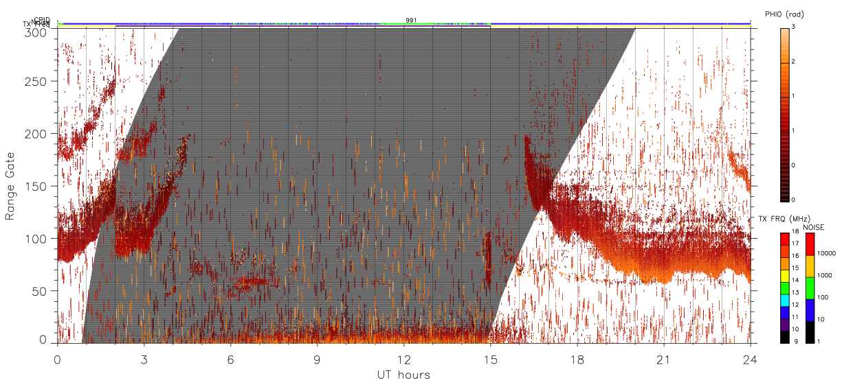Click the NOISE legend value '10000'
Image resolution: width=844 pixels, height=389 pixels.
tap(828, 254)
